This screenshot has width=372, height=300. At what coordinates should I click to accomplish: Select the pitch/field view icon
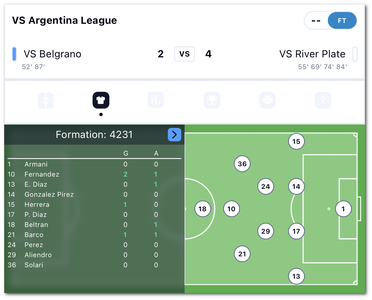tap(46, 100)
